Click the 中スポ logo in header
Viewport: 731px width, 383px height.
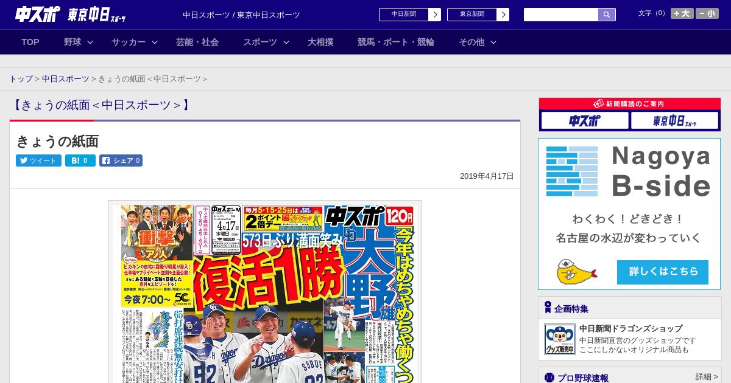(x=38, y=14)
